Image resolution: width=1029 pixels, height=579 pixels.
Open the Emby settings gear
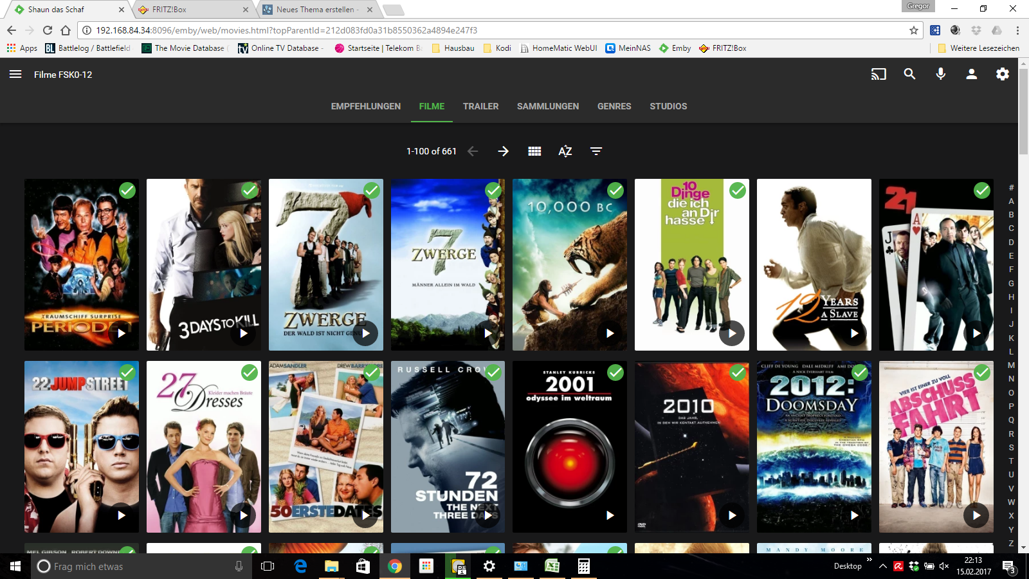1002,74
